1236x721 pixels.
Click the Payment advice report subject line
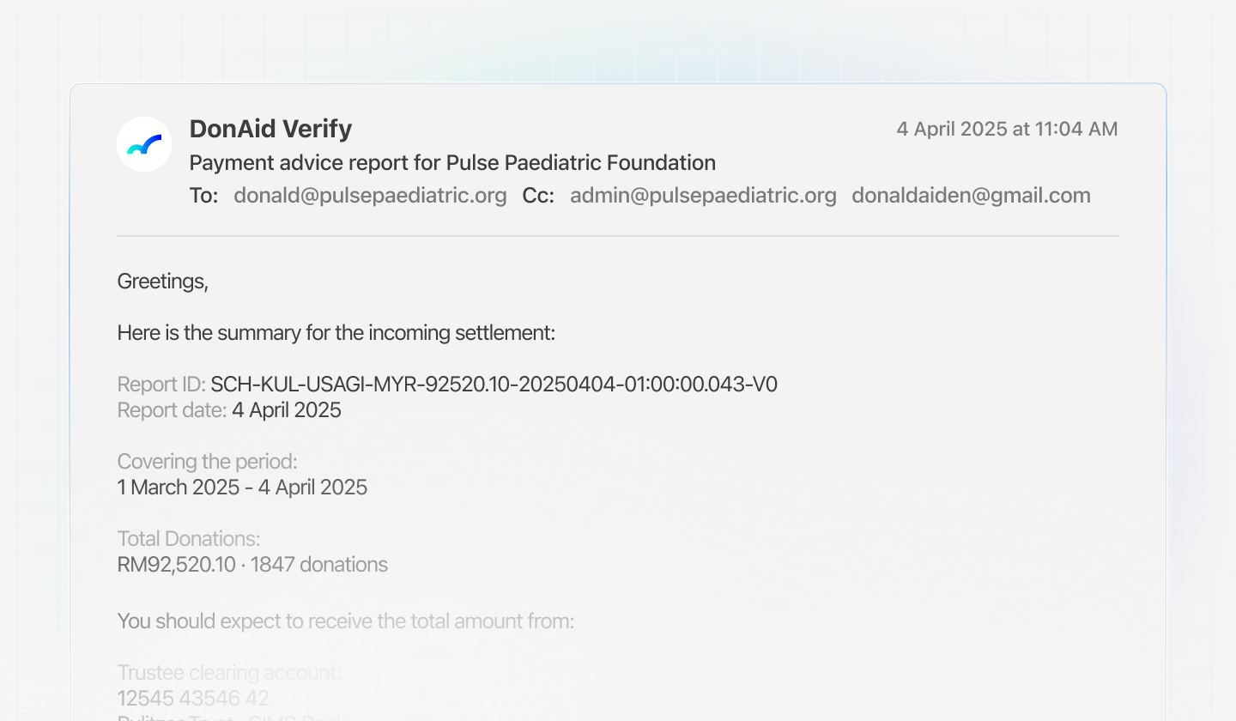tap(452, 162)
